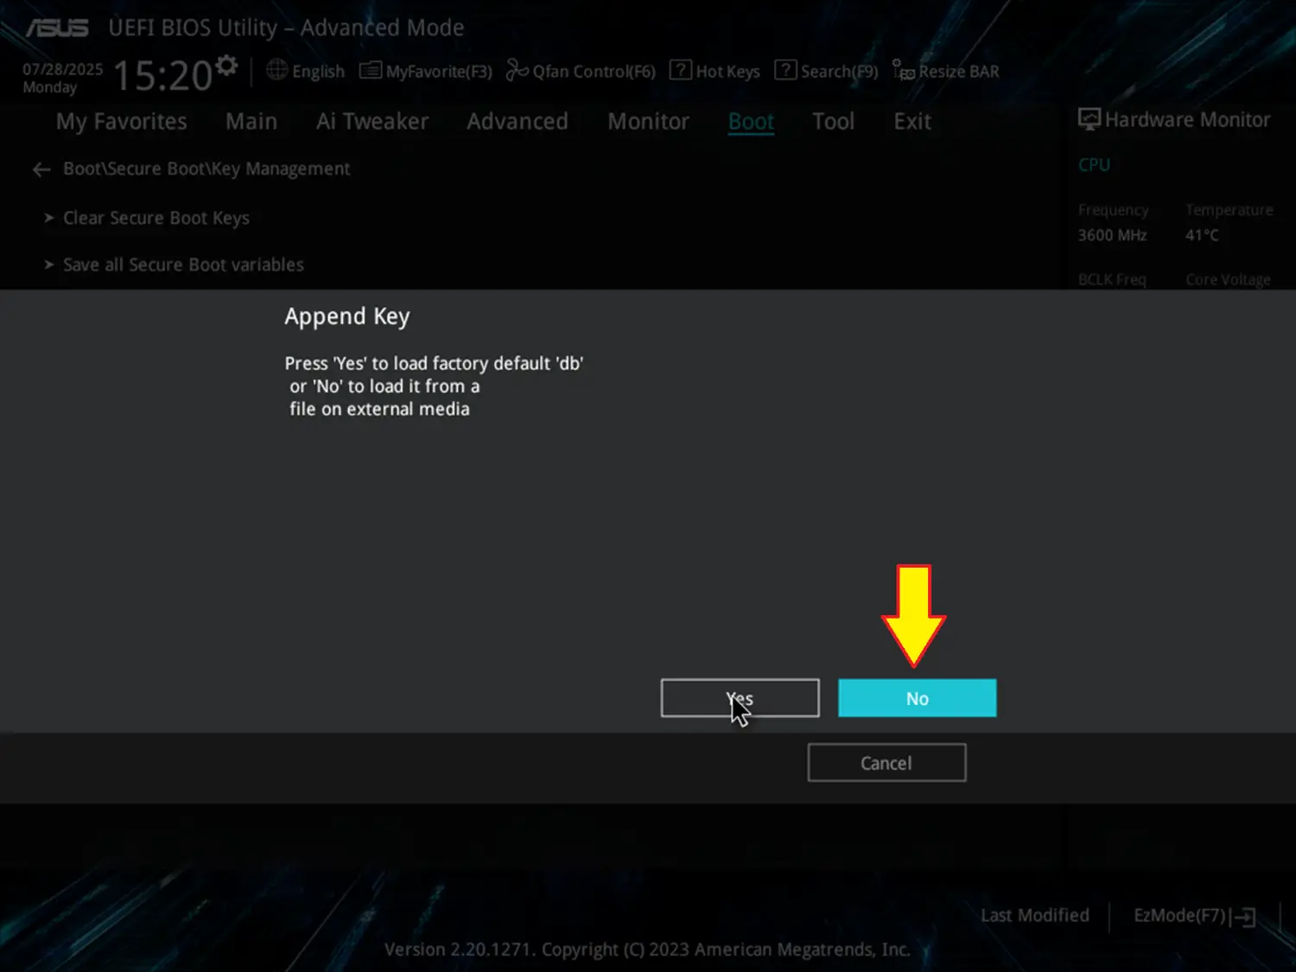Expand Save all Secure Boot variables arrow
Viewport: 1296px width, 972px height.
coord(49,264)
